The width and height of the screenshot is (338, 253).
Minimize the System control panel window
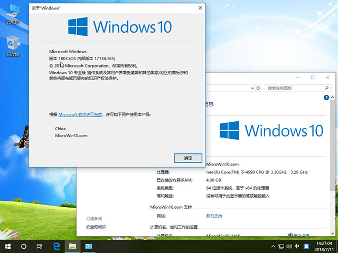298,77
